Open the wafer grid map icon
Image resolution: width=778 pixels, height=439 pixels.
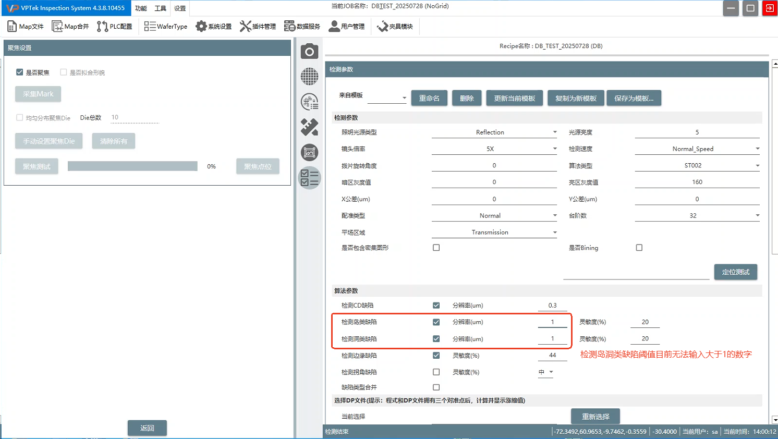pyautogui.click(x=309, y=77)
